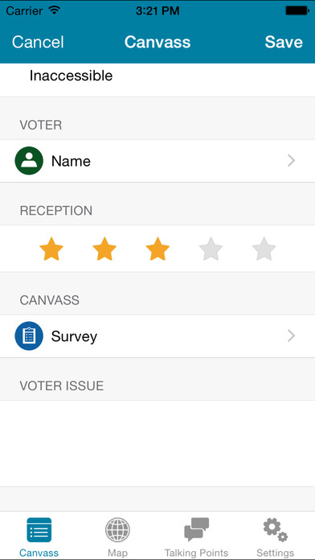
Task: Tap the green voter person icon
Action: (29, 161)
